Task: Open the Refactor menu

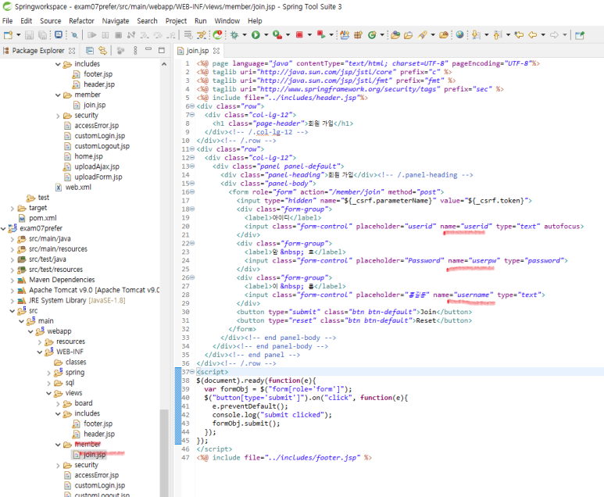Action: tap(81, 21)
